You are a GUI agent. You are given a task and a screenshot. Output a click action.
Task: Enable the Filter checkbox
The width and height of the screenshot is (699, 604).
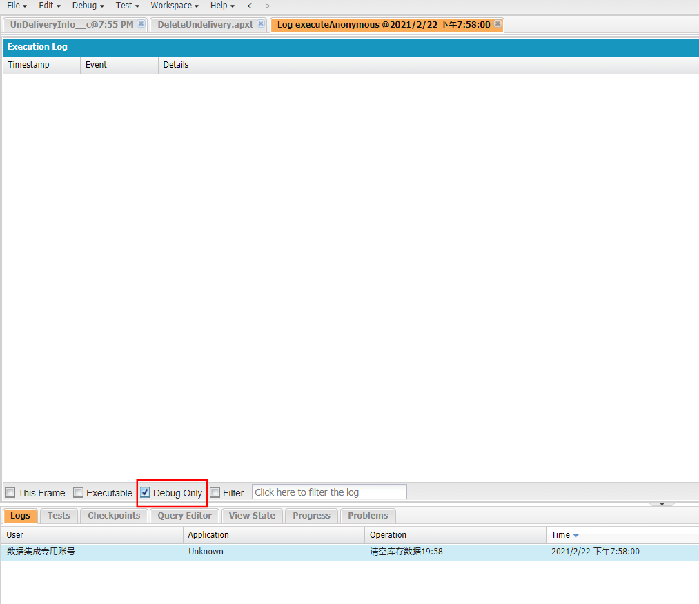215,492
